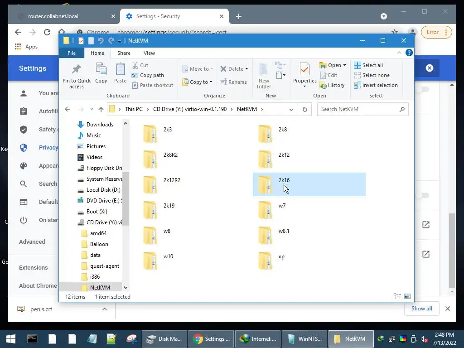Viewport: 464px width, 348px height.
Task: Open the Delete dropdown arrow
Action: (246, 69)
